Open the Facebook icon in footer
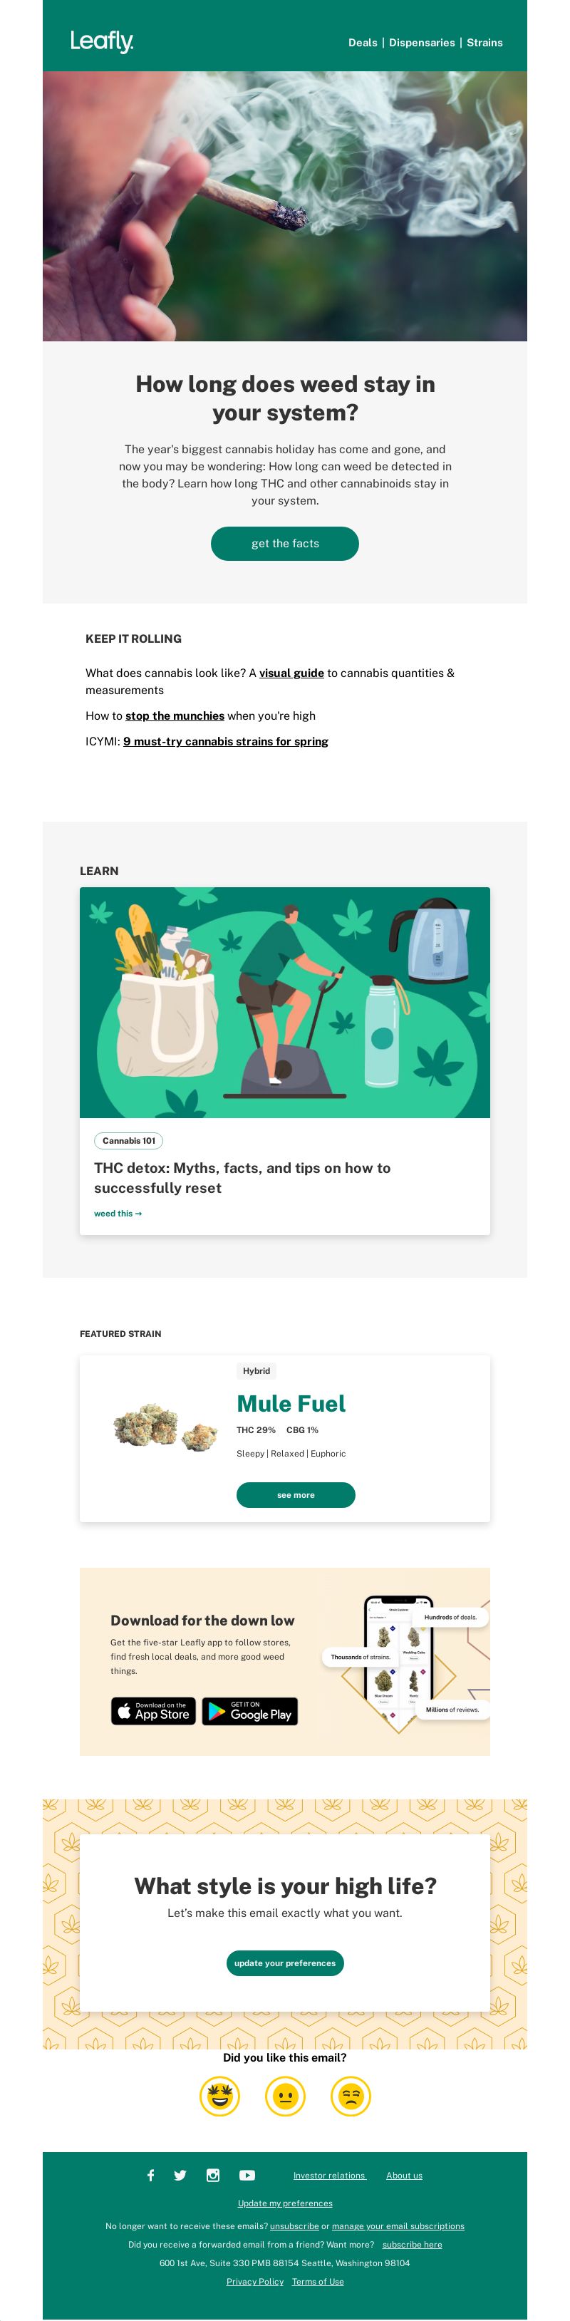Viewport: 570px width, 2321px height. 150,2175
